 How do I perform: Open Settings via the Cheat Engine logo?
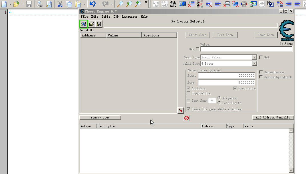(x=286, y=31)
